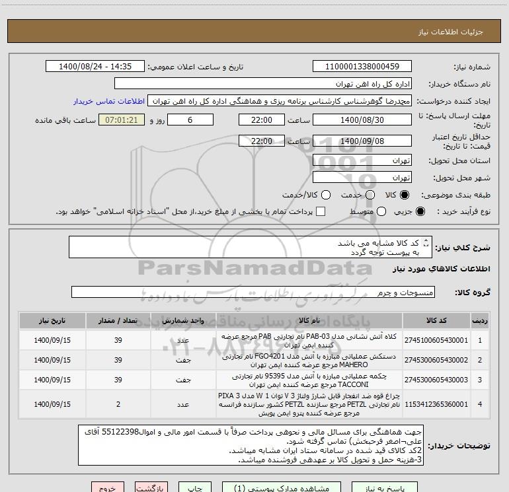Open مشاهده مدارک پیوستی (1) button
The height and width of the screenshot is (492, 509).
click(282, 487)
